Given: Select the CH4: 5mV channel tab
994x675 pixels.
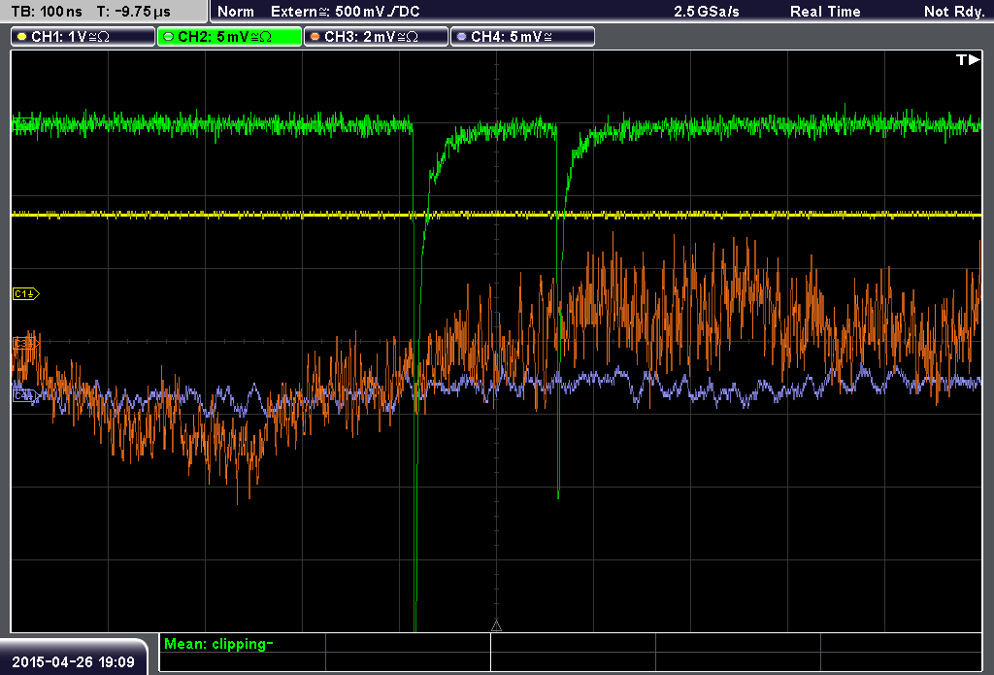Looking at the screenshot, I should [x=522, y=37].
